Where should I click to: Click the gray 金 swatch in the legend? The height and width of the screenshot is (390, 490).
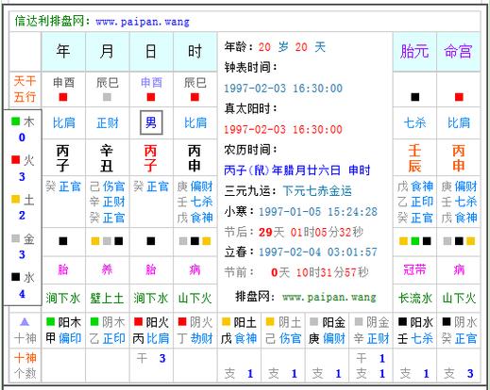pos(16,238)
